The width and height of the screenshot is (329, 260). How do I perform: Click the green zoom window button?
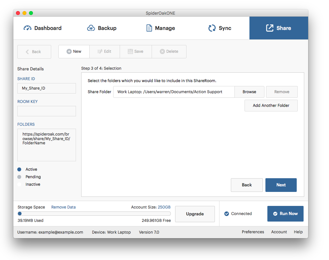click(x=31, y=13)
